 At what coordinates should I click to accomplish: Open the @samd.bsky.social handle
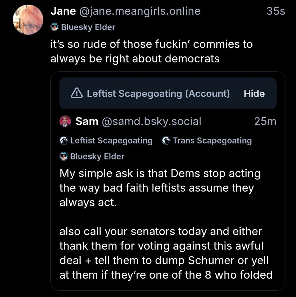151,121
